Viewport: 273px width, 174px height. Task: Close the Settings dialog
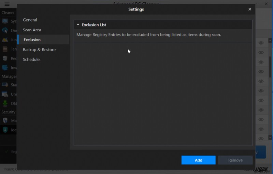[x=250, y=9]
